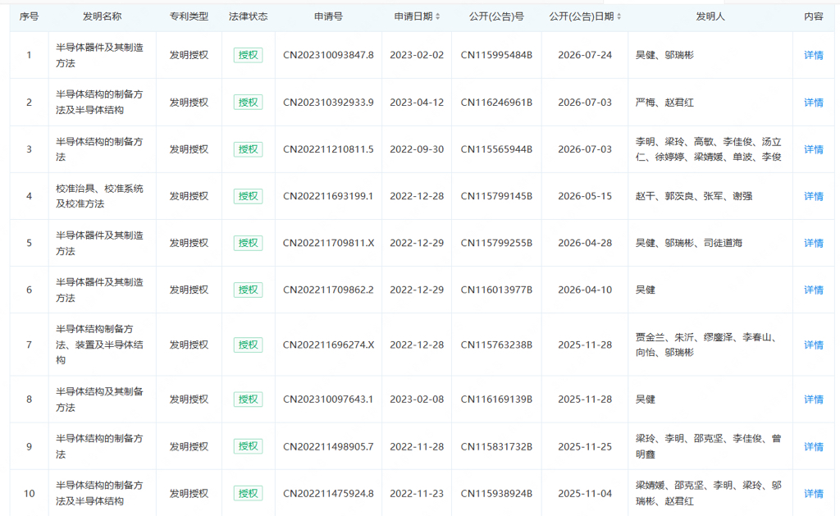
Task: Click 授权 badge in row 10
Action: [x=248, y=494]
